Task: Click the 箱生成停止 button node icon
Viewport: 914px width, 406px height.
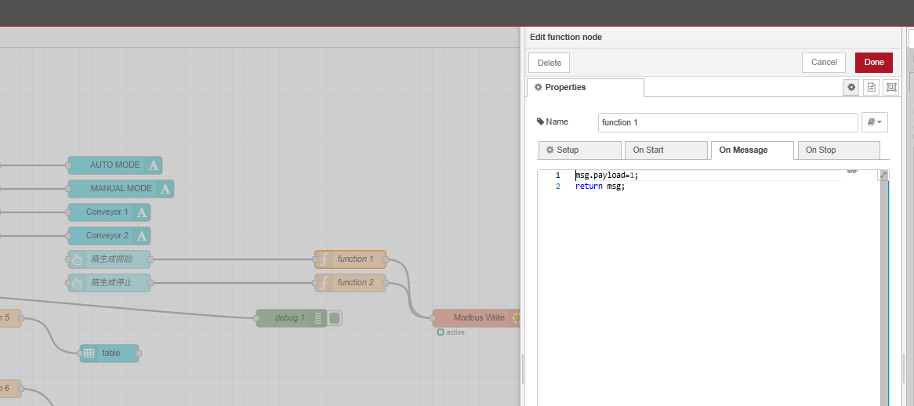Action: [77, 283]
